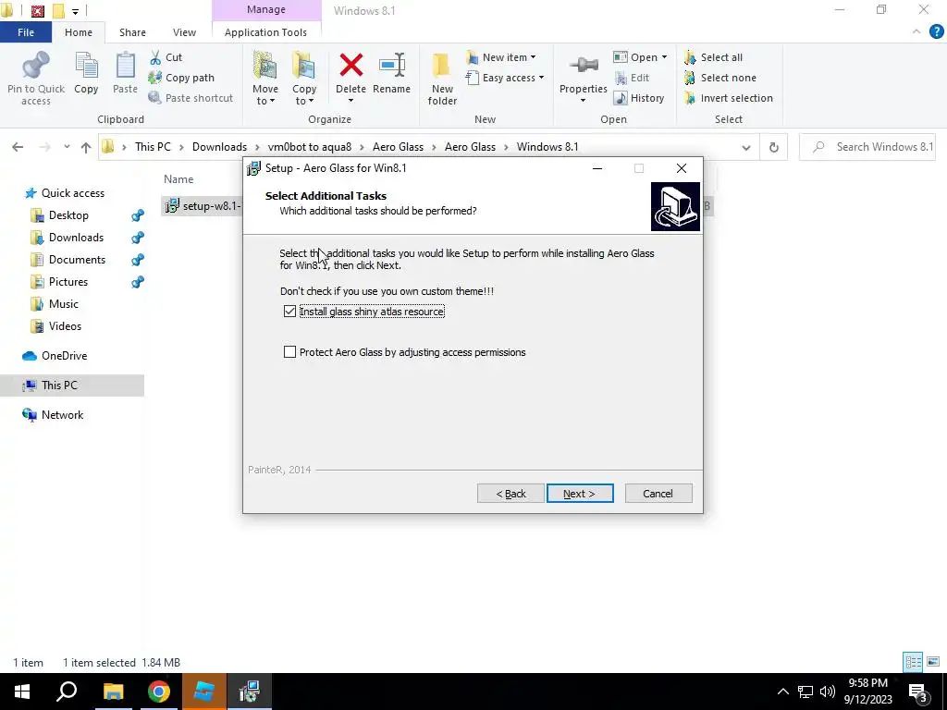Image resolution: width=947 pixels, height=710 pixels.
Task: Click the Paste ribbon icon
Action: [125, 74]
